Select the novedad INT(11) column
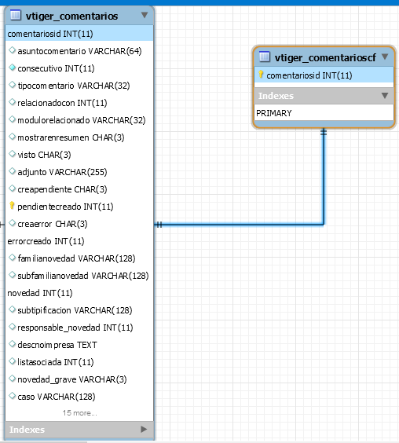The height and width of the screenshot is (443, 399). [x=79, y=293]
